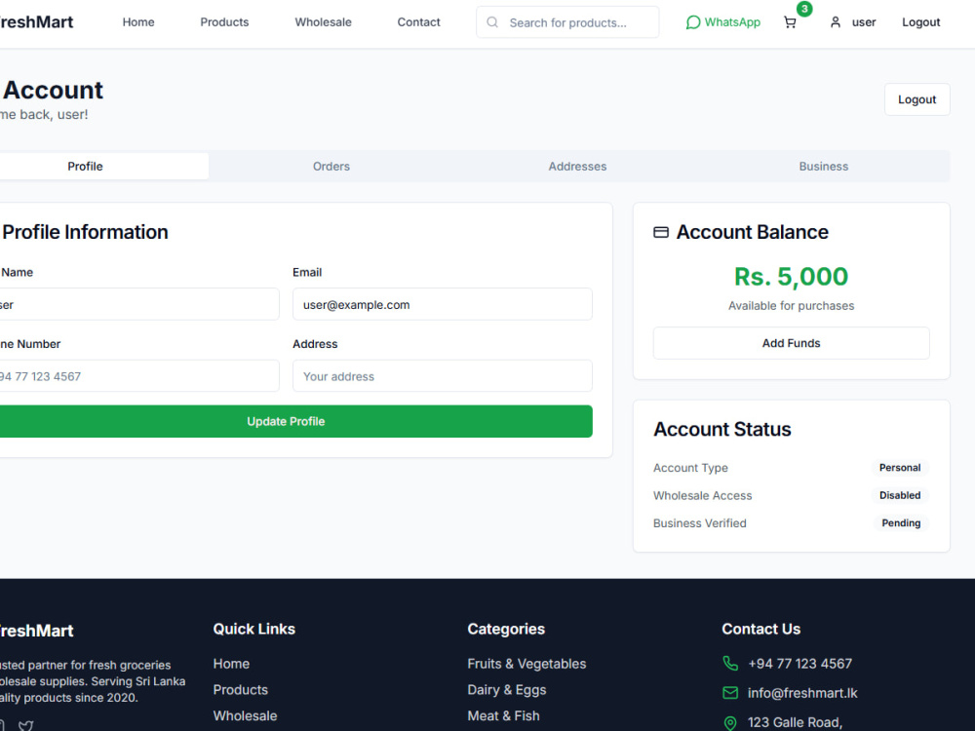Screen dimensions: 975x731
Task: Click the WhatsApp chat icon
Action: 692,22
